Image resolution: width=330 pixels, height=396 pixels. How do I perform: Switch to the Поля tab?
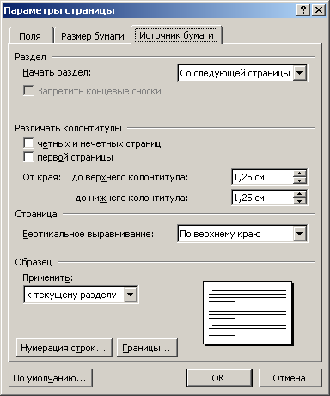30,36
